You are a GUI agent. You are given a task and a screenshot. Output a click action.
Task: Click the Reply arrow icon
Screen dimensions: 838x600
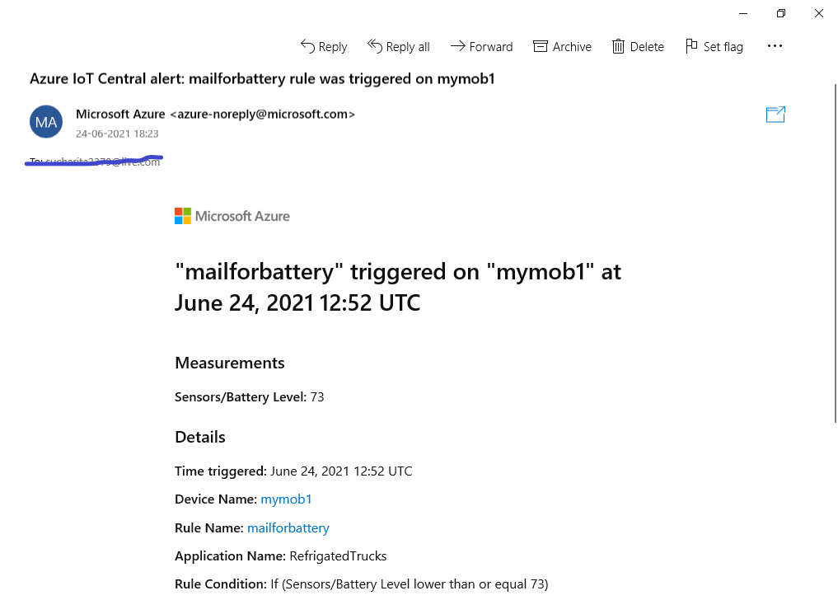click(307, 46)
